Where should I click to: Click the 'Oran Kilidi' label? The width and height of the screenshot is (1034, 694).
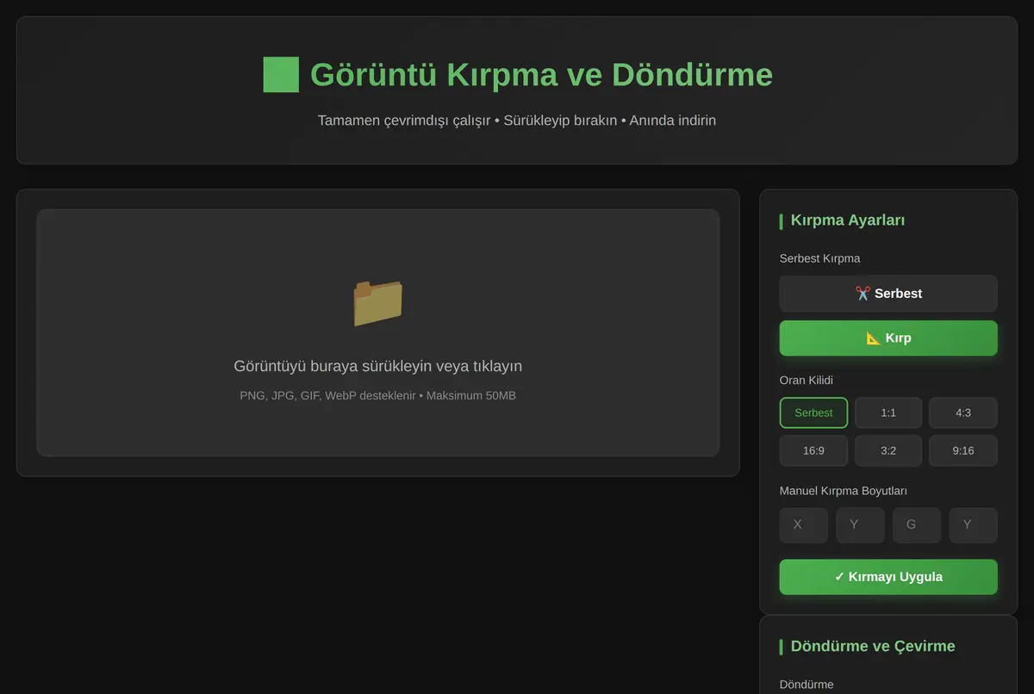807,380
